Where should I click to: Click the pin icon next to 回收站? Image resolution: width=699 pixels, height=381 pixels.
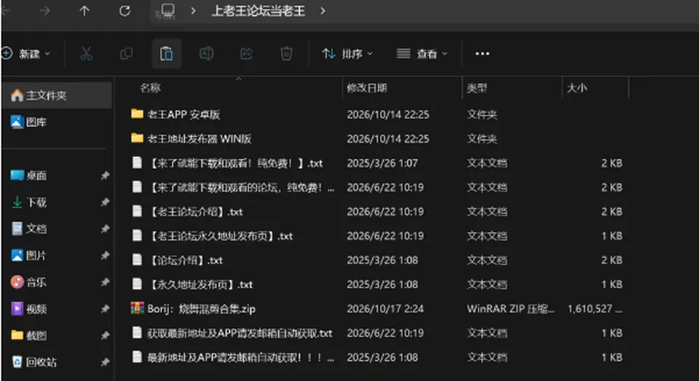point(105,362)
